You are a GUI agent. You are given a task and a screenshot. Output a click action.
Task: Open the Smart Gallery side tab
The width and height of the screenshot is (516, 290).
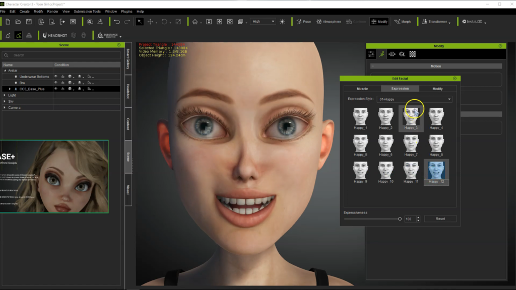coord(128,58)
